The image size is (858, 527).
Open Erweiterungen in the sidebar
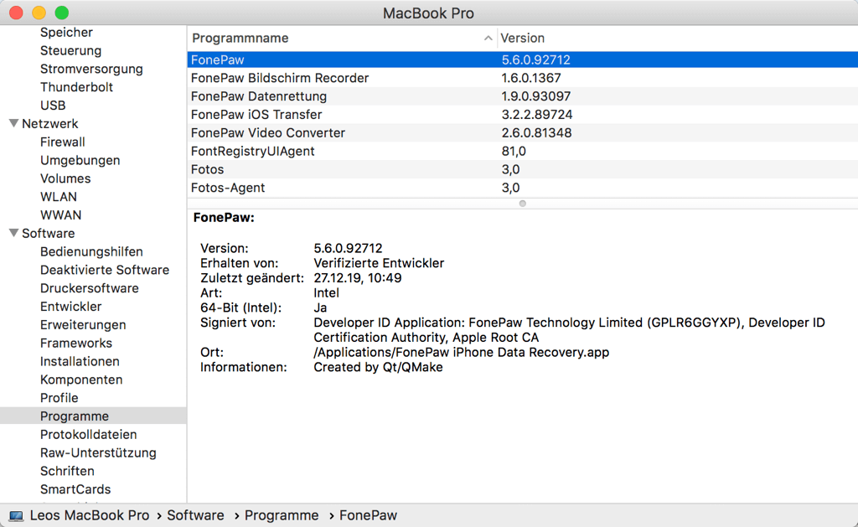point(83,324)
